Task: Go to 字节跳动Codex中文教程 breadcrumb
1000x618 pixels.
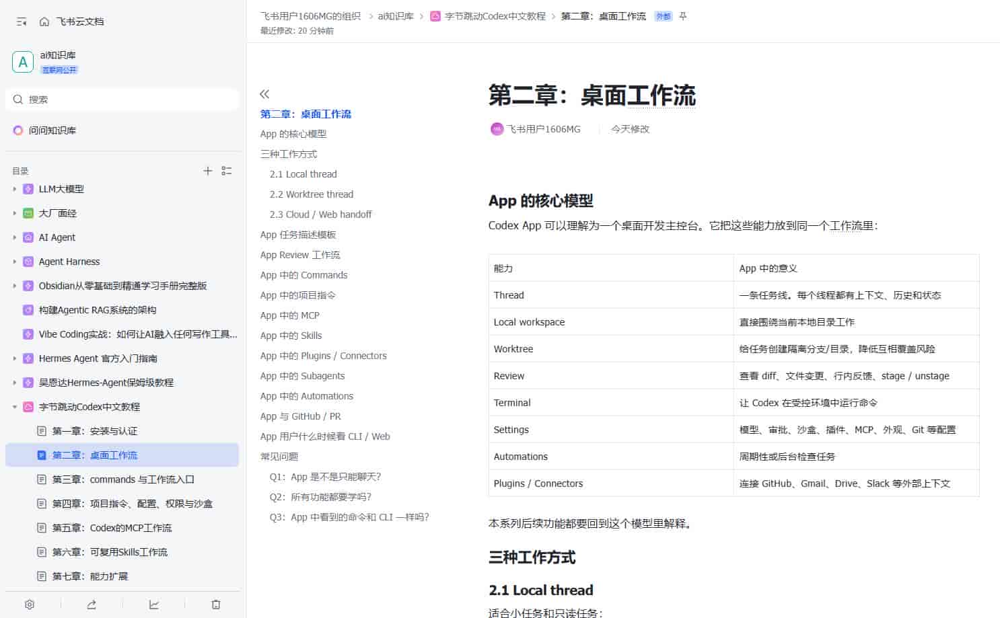Action: pyautogui.click(x=495, y=16)
